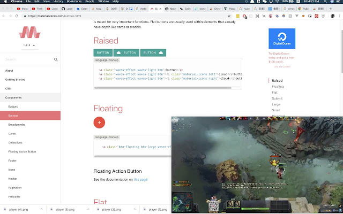Click the plain raised BUTTON
The width and height of the screenshot is (343, 214).
click(x=103, y=53)
